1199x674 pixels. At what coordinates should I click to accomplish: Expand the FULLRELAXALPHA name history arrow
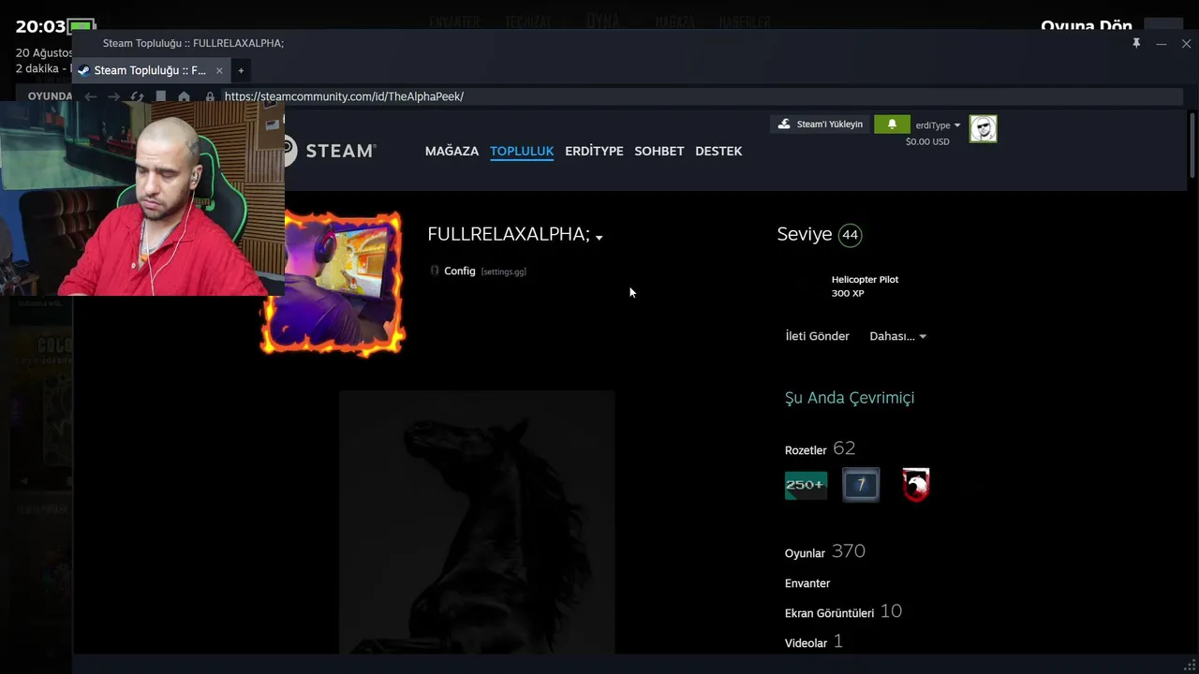(x=599, y=238)
